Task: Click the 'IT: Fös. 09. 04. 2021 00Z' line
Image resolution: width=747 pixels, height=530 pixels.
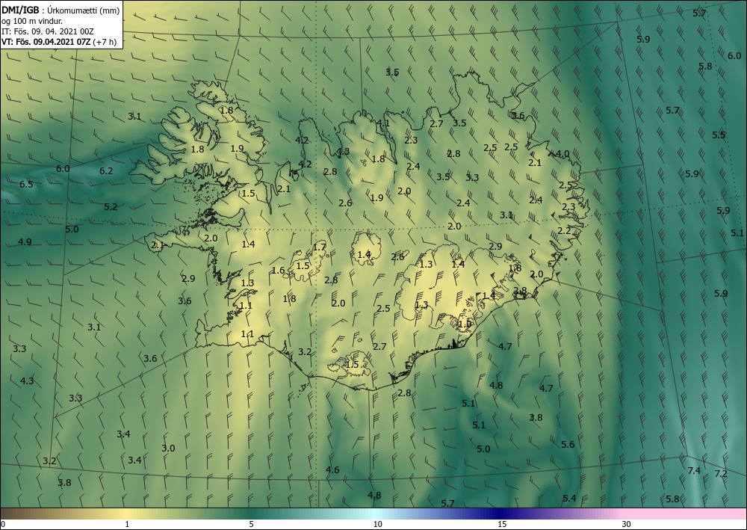Action: (x=47, y=31)
